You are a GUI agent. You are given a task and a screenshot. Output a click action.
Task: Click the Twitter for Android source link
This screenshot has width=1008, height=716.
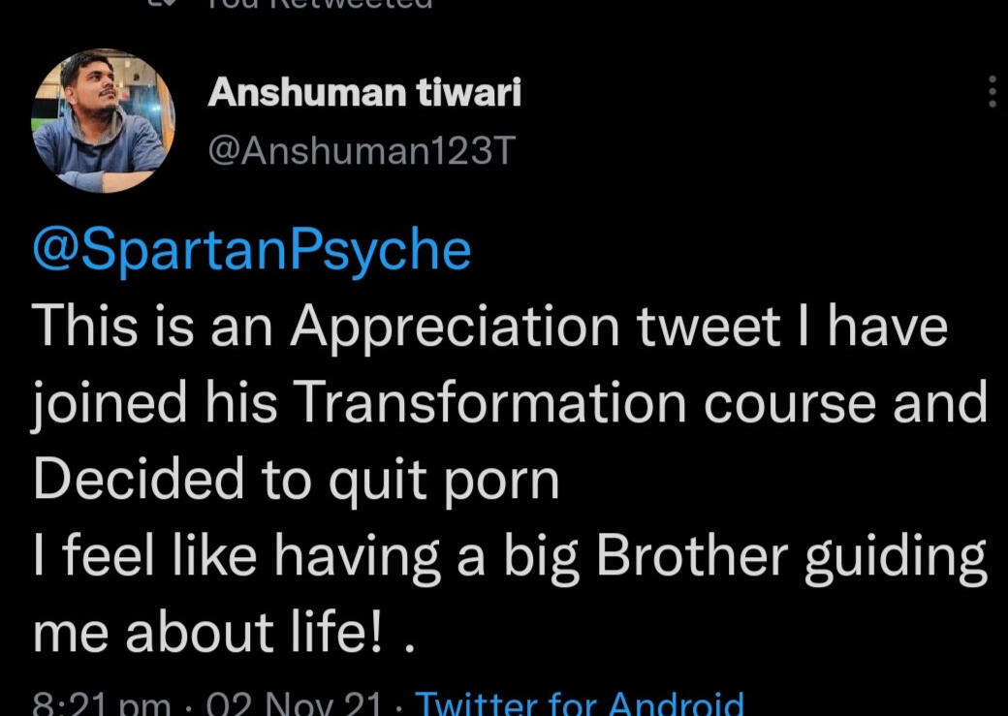click(580, 703)
